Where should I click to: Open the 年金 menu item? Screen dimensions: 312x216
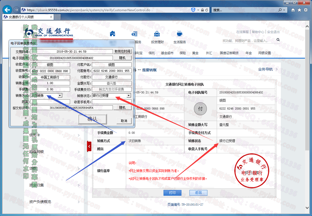click(x=249, y=53)
